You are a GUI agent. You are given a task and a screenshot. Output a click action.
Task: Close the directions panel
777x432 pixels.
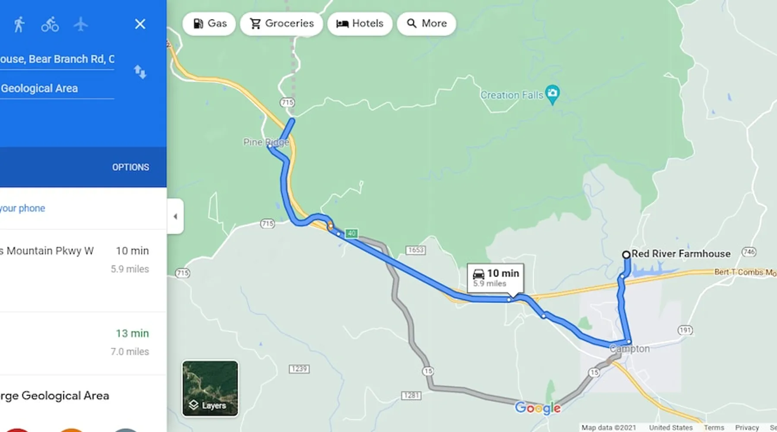(140, 24)
